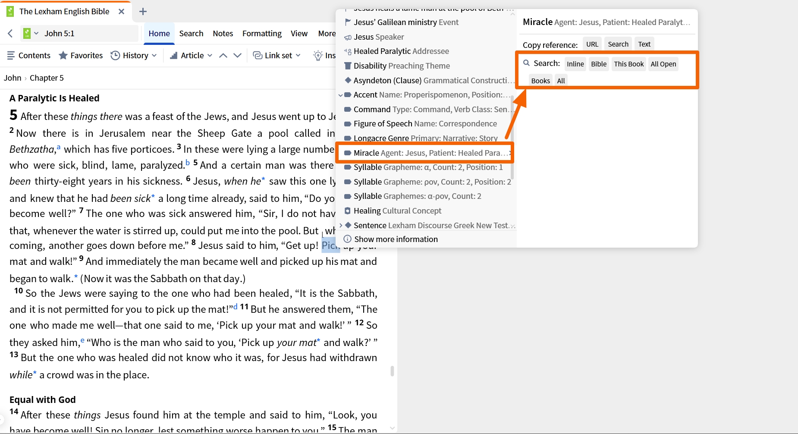Select Longacre Genre entry

[426, 138]
